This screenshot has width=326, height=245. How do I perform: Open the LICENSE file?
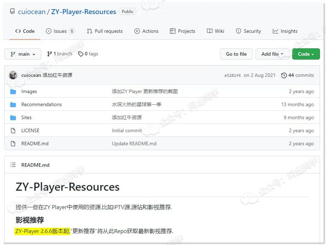tap(30, 130)
